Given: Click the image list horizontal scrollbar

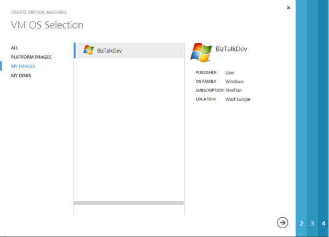Looking at the screenshot, I should (129, 203).
